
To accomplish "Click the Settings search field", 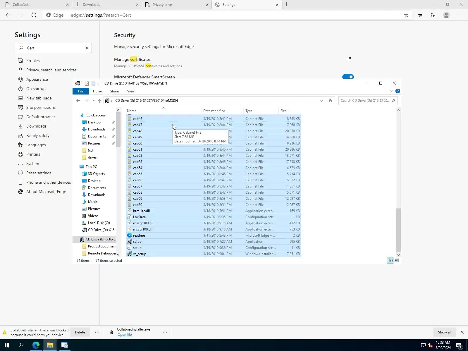I will click(x=53, y=48).
